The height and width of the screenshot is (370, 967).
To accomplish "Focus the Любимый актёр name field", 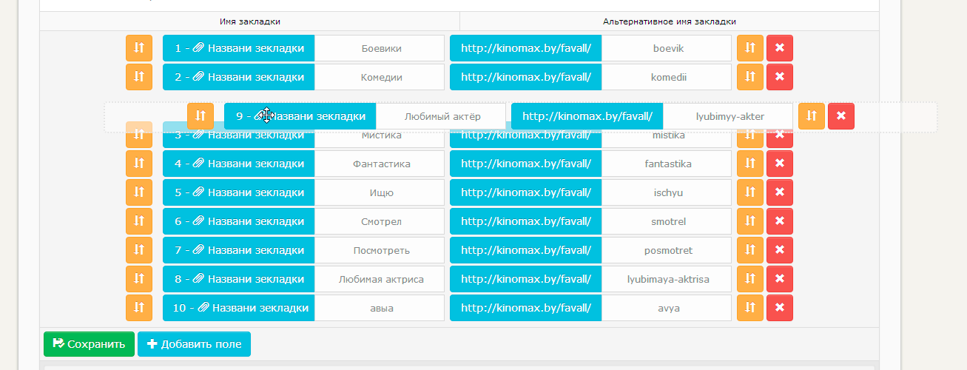I will (441, 116).
